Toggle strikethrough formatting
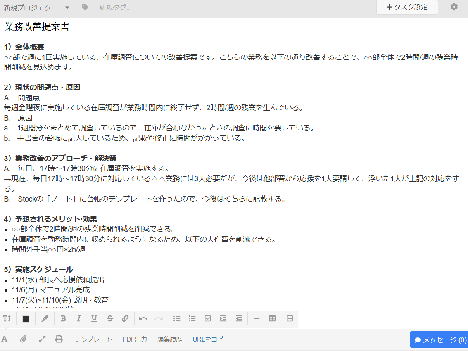 [109, 318]
